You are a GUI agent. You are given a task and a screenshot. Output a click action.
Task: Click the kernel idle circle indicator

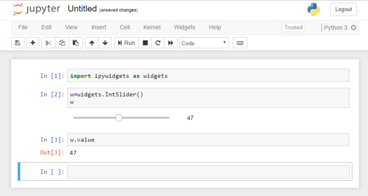pos(353,28)
